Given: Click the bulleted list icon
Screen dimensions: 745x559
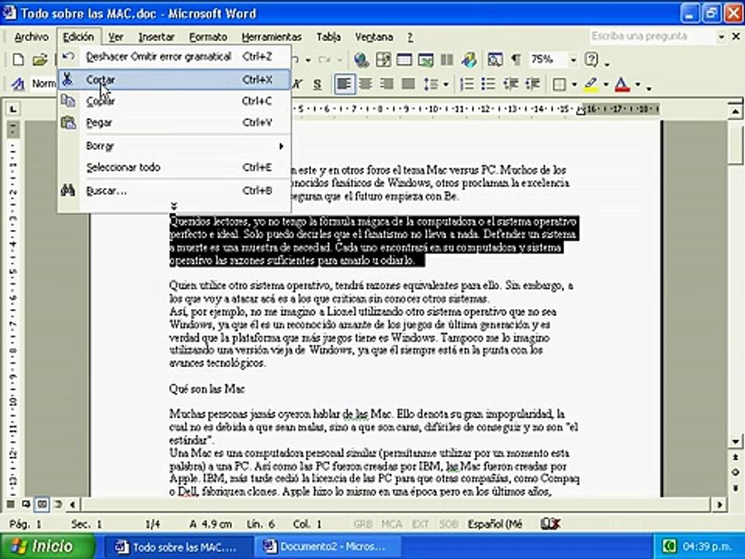Looking at the screenshot, I should 488,85.
